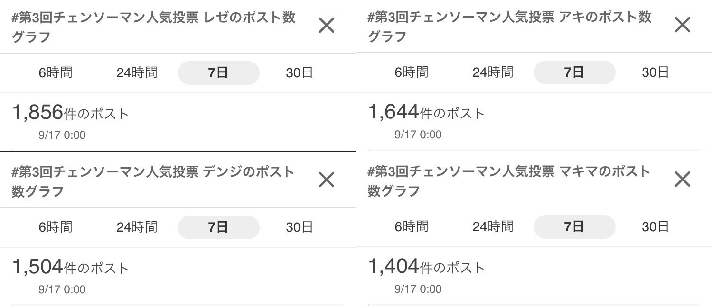The height and width of the screenshot is (306, 712).
Task: Select the 7日 tab in レゼ graph
Action: click(x=218, y=73)
